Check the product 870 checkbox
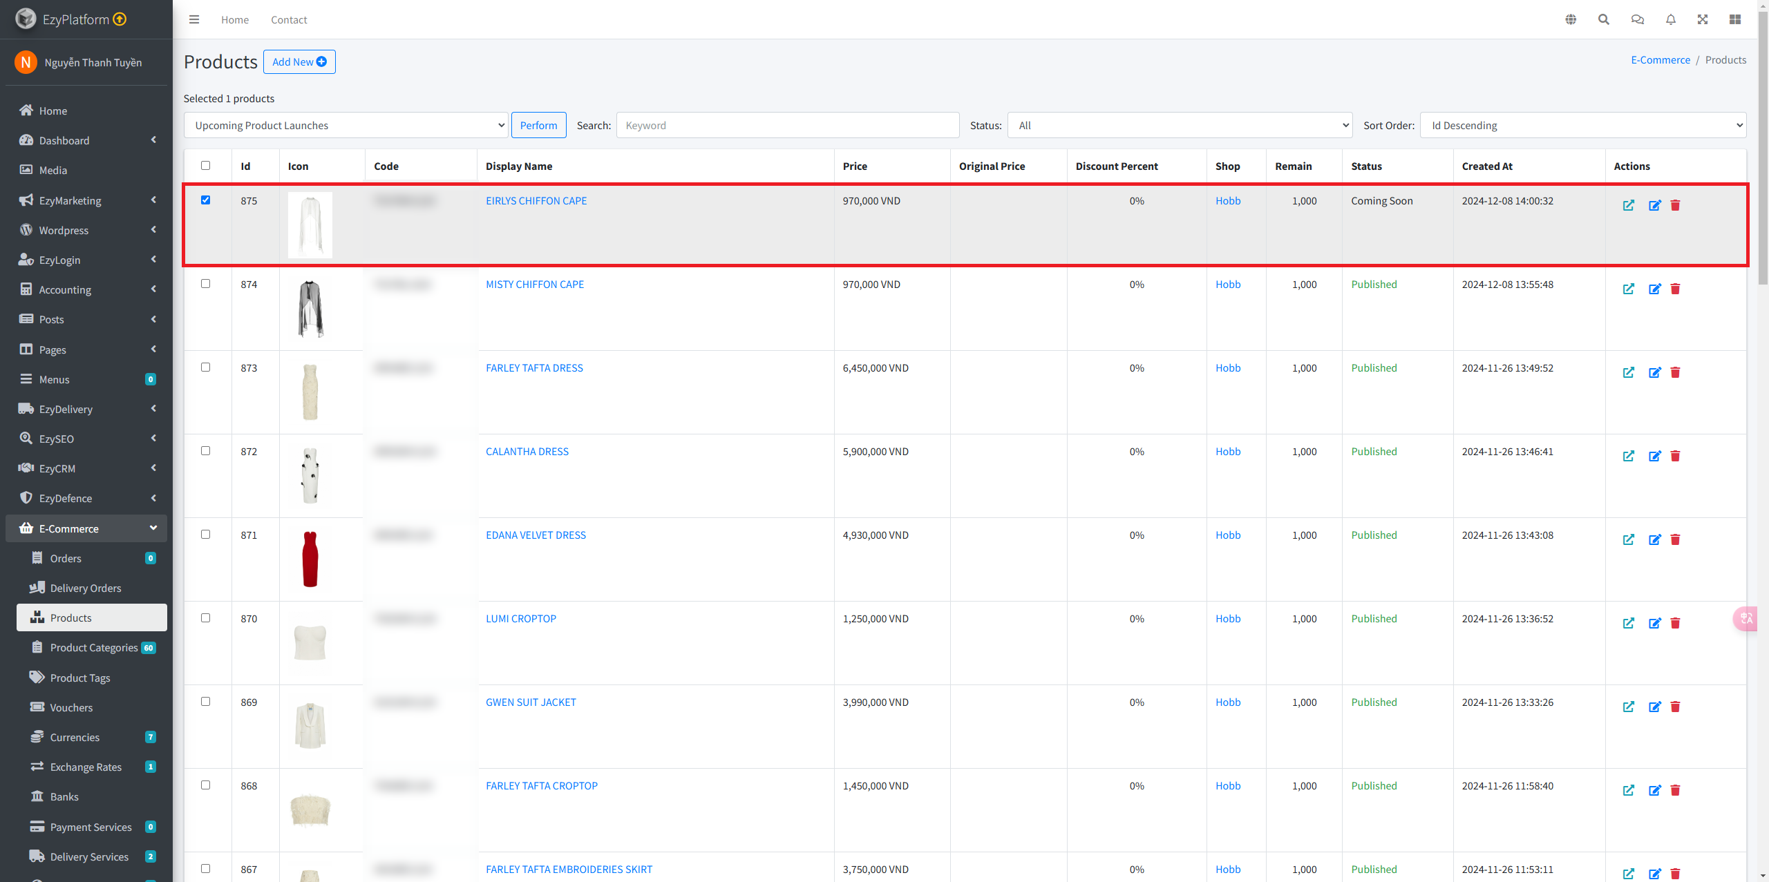This screenshot has height=882, width=1769. click(205, 617)
